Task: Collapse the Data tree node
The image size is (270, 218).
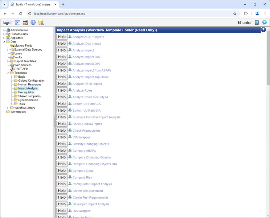Action: [x=4, y=42]
